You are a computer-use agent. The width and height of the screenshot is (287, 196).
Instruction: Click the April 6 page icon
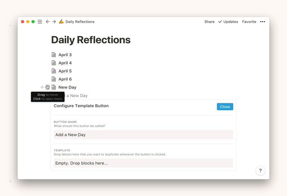click(x=54, y=79)
